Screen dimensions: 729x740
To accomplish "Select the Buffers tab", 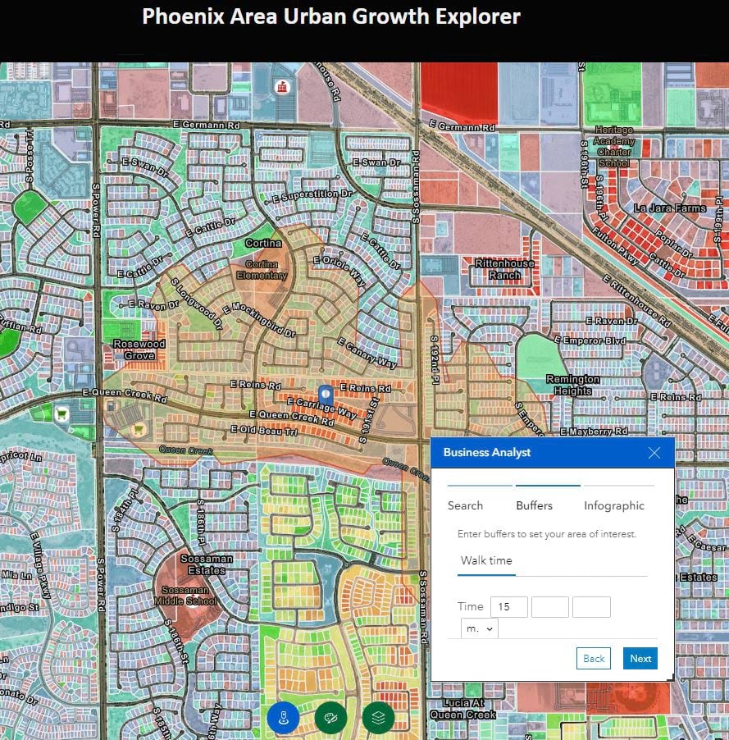I will [534, 506].
